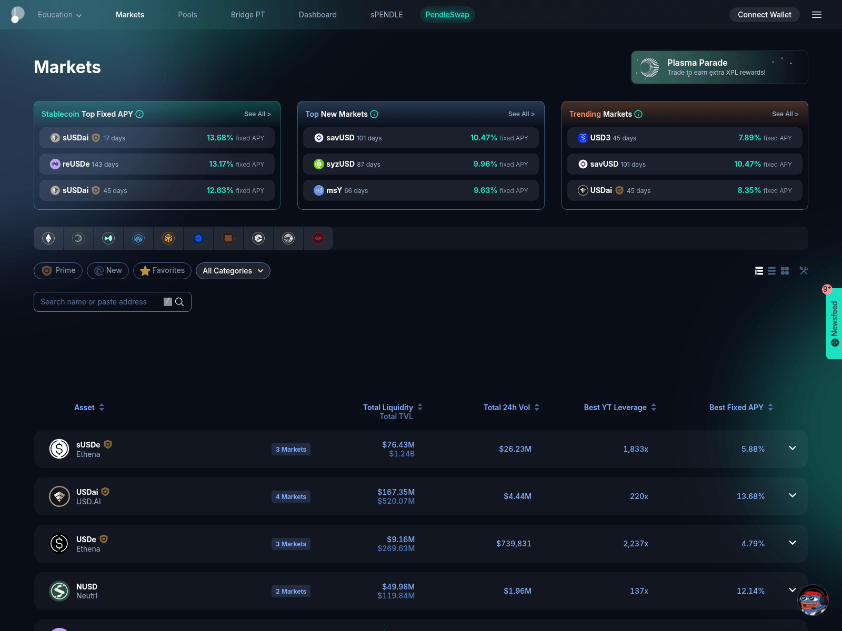The width and height of the screenshot is (842, 631).
Task: Select the Ethereum network filter
Action: point(48,238)
